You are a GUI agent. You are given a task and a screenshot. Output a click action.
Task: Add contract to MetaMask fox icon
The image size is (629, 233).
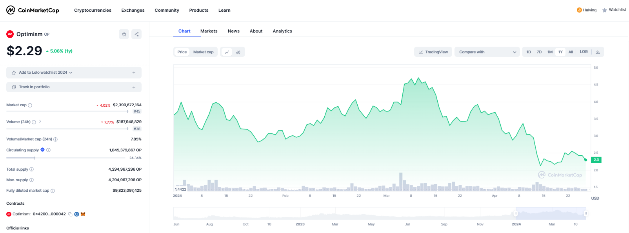tap(83, 214)
